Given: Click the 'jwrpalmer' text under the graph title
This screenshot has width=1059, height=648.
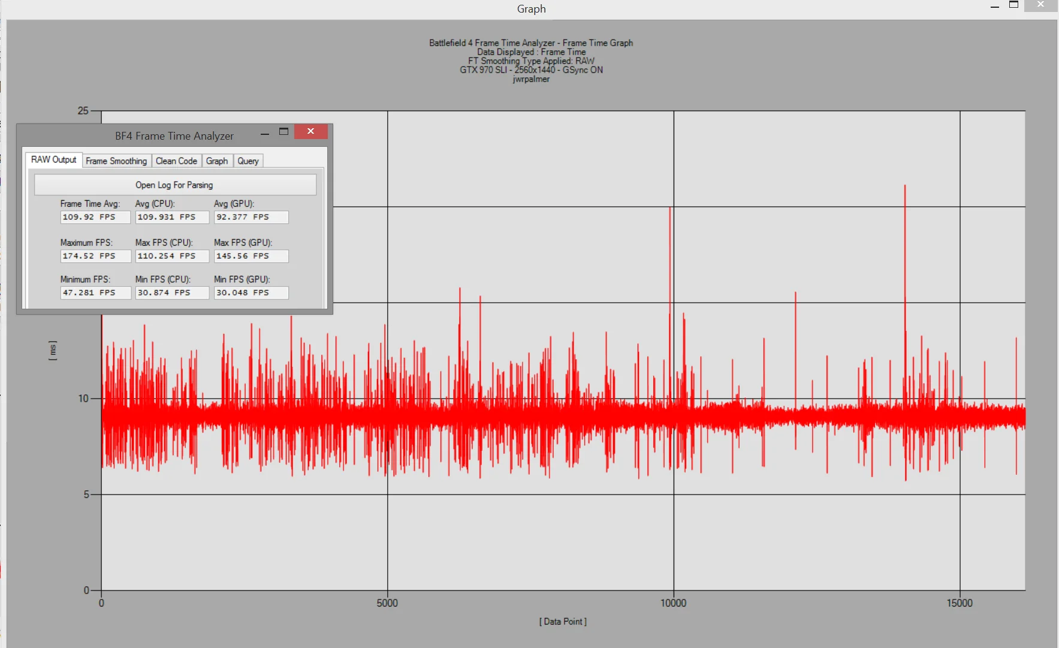Looking at the screenshot, I should pyautogui.click(x=531, y=79).
